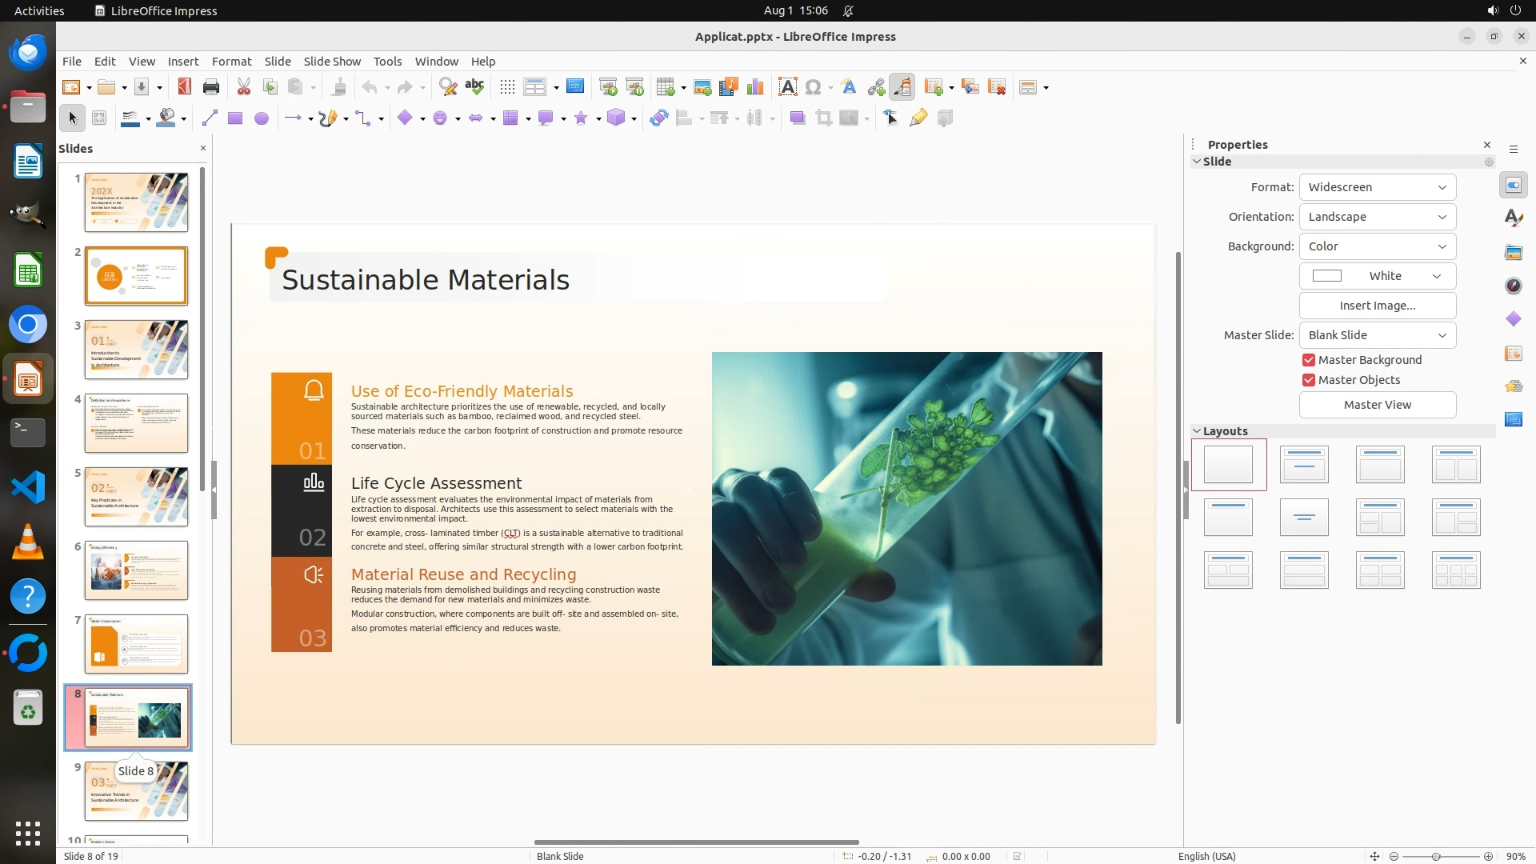Collapse the Layouts section expander

(x=1198, y=431)
